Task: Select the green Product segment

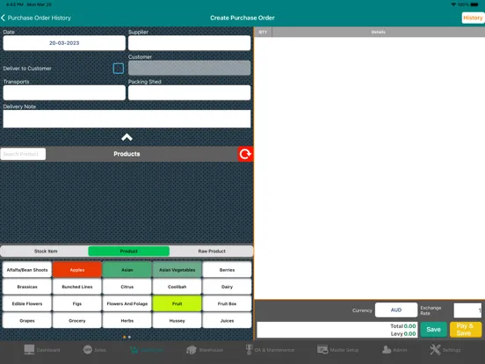Action: tap(128, 251)
